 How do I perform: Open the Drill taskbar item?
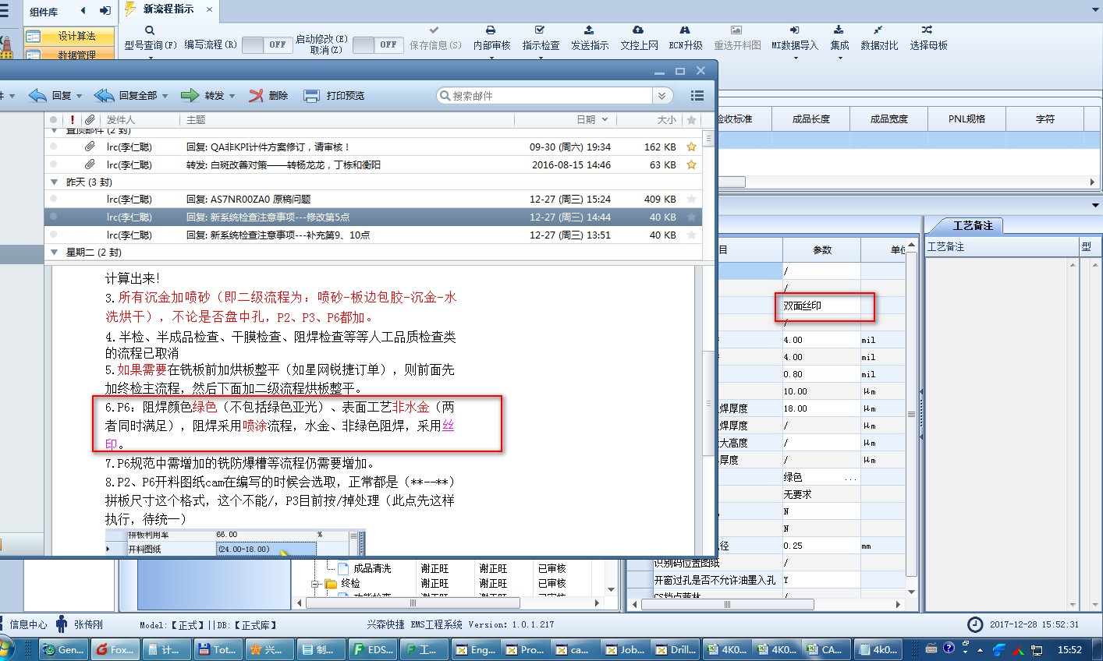[x=676, y=649]
